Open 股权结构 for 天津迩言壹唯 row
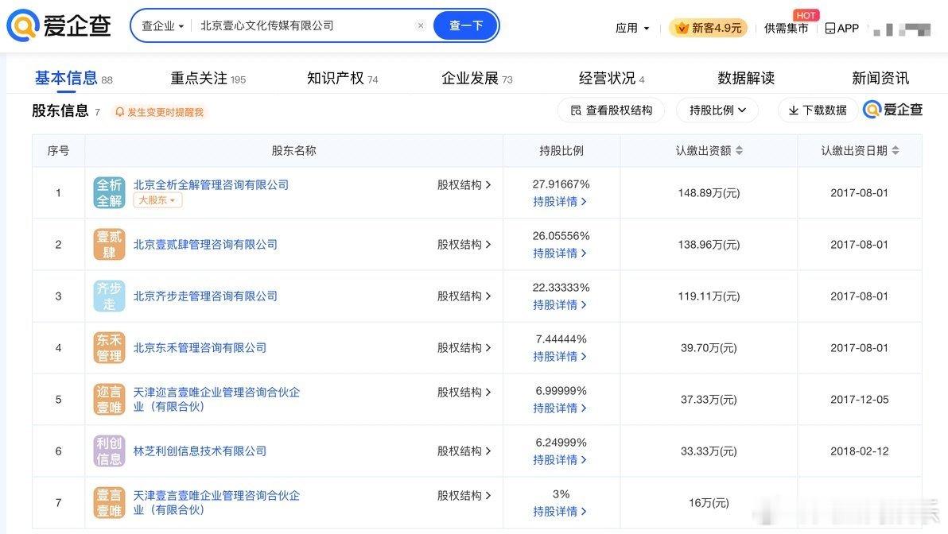The image size is (948, 534). point(464,392)
